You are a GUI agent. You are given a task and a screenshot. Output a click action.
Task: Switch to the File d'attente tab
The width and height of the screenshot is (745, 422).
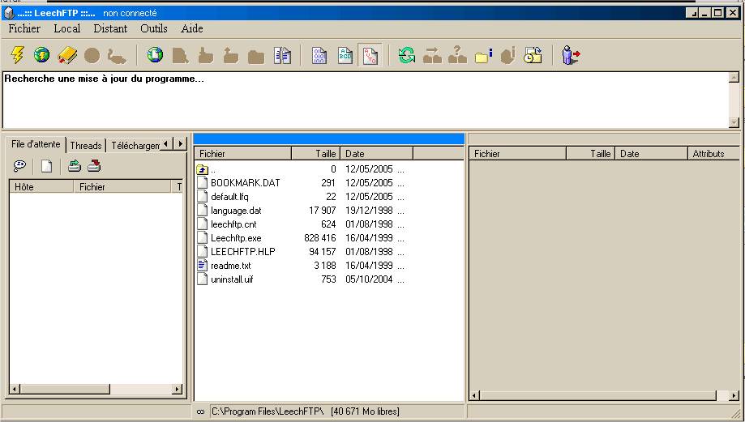point(36,144)
